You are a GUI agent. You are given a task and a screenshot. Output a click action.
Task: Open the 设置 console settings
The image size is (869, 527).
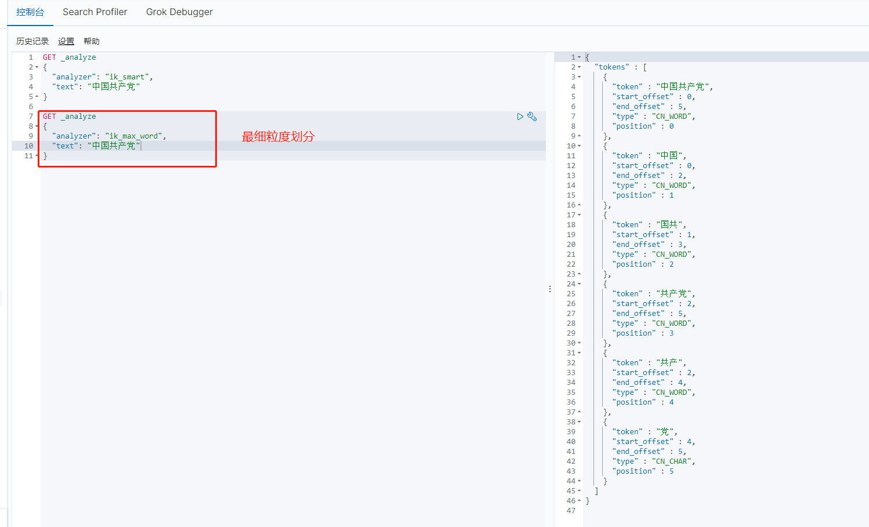(x=66, y=41)
